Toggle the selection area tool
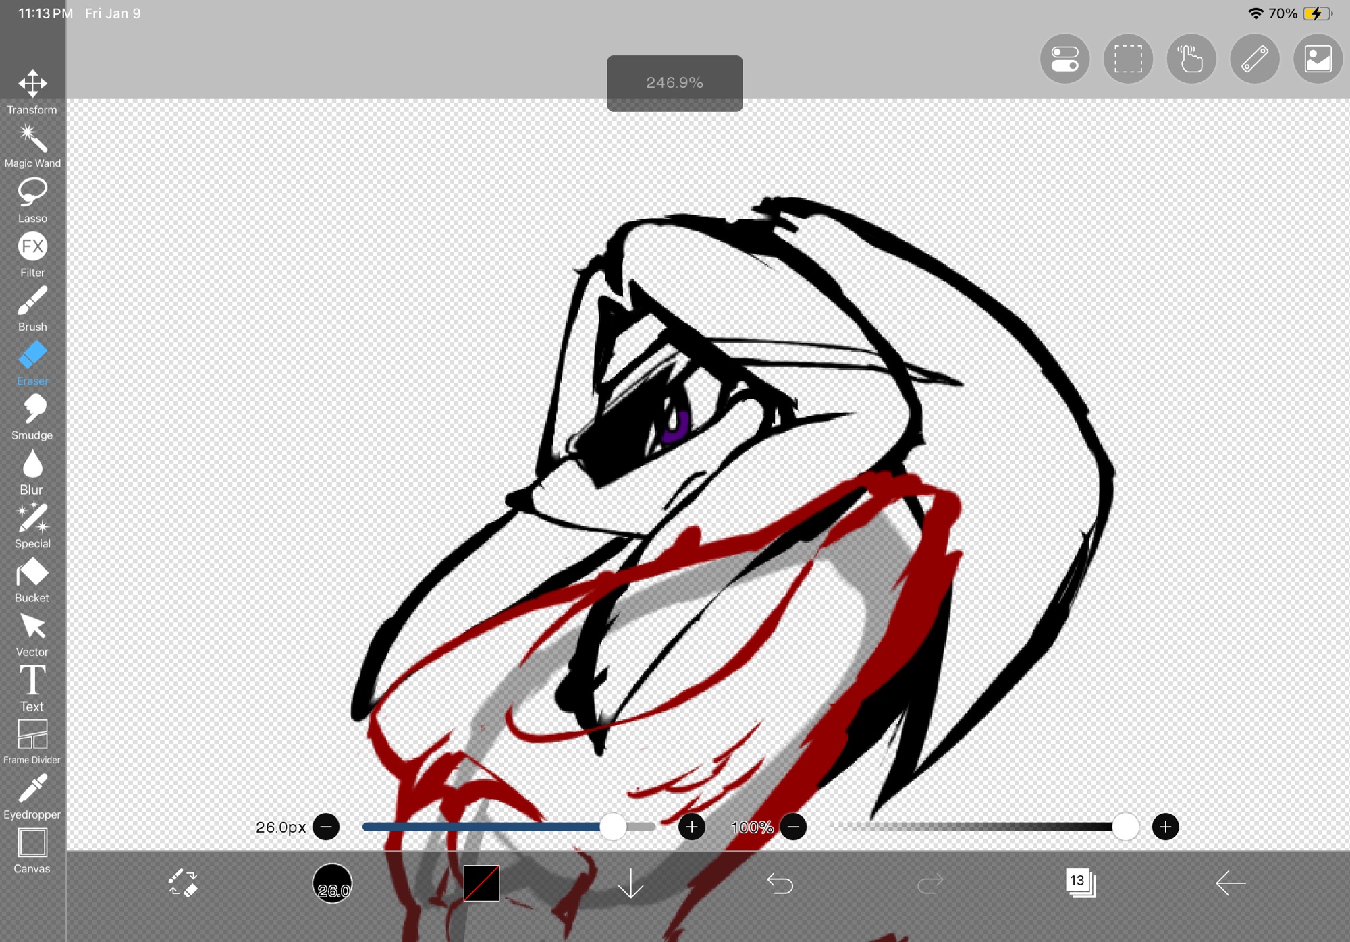The image size is (1350, 942). point(1128,59)
